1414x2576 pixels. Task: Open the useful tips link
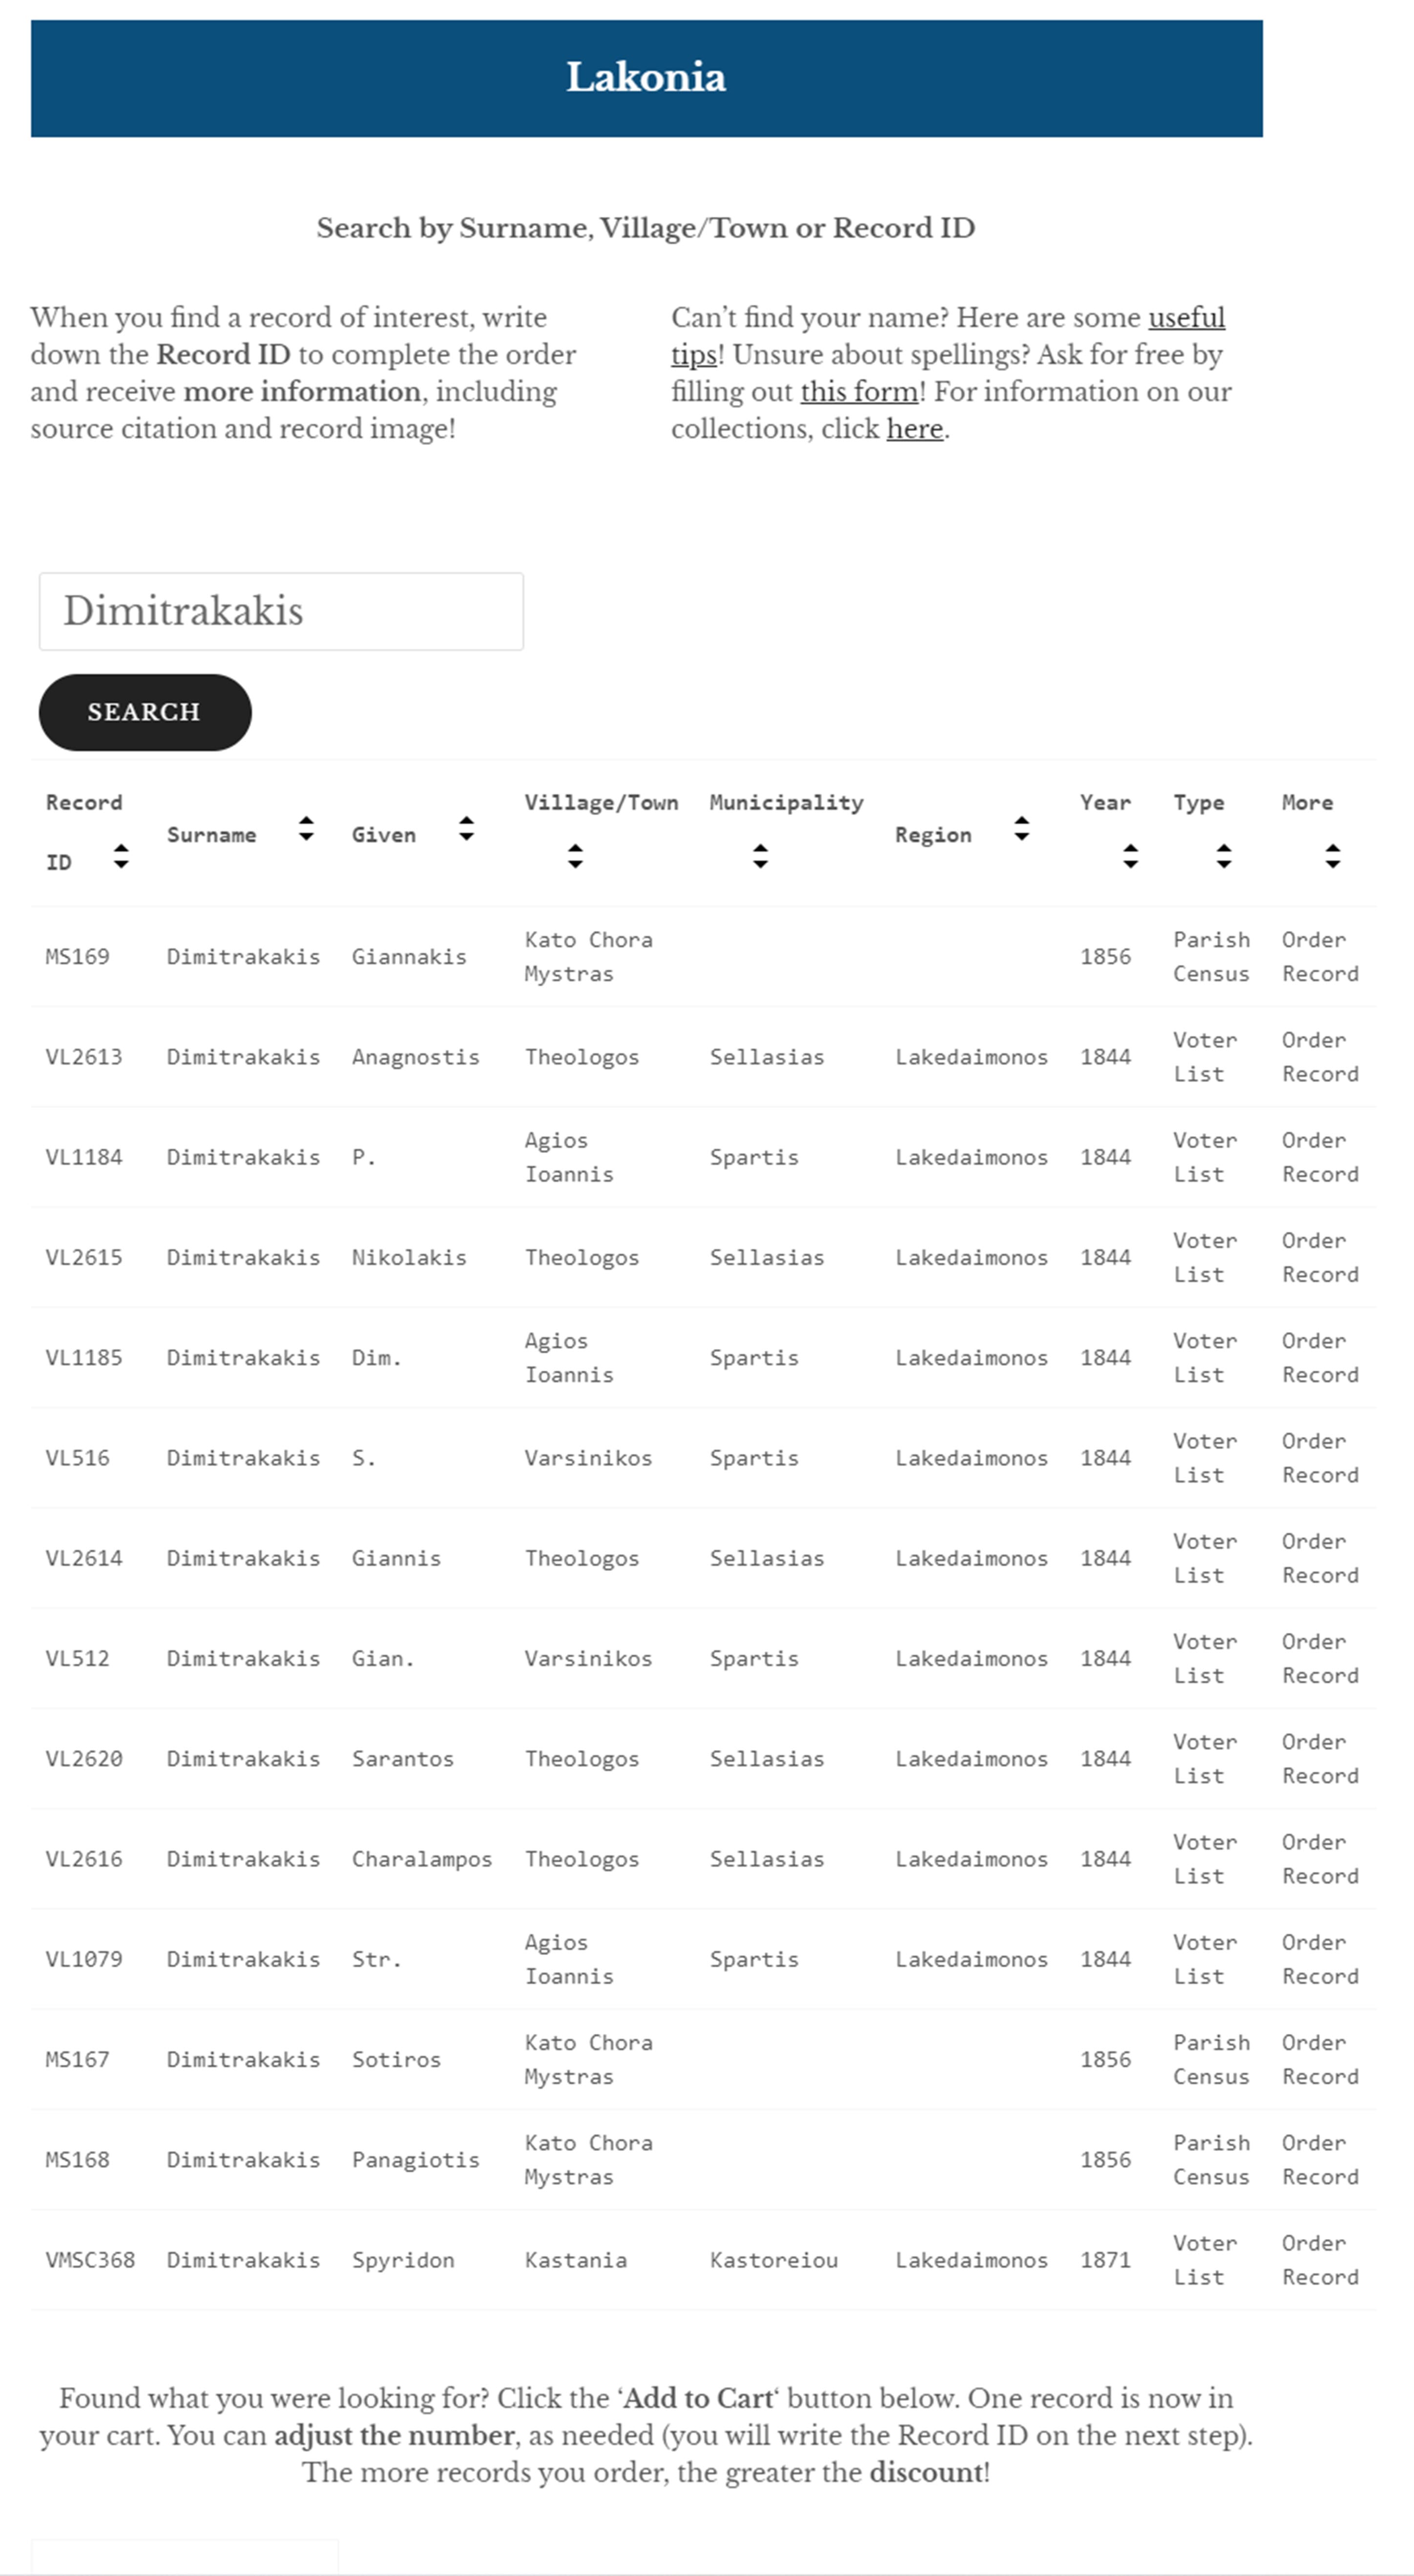[x=1185, y=318]
